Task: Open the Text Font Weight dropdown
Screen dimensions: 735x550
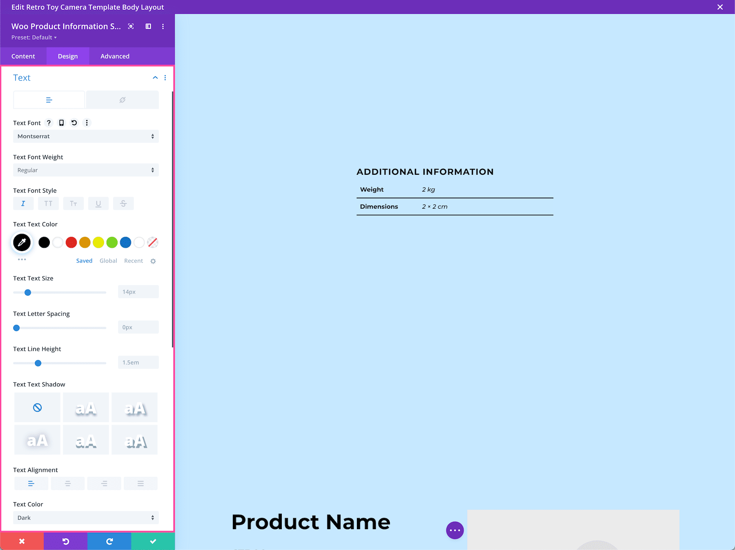Action: 86,170
